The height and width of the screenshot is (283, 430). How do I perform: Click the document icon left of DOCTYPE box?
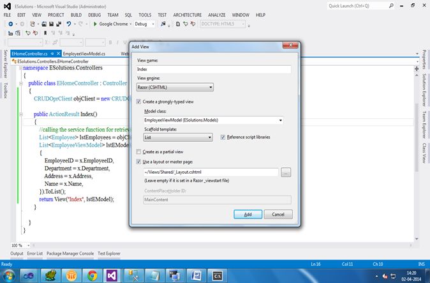[x=178, y=24]
